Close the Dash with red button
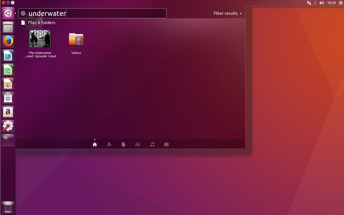 coord(3,3)
